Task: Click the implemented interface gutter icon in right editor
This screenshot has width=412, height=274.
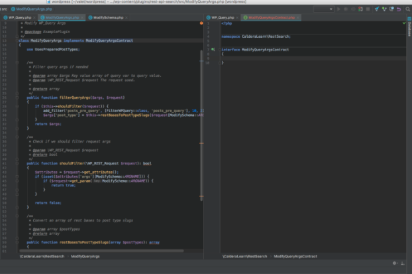Action: pyautogui.click(x=213, y=50)
